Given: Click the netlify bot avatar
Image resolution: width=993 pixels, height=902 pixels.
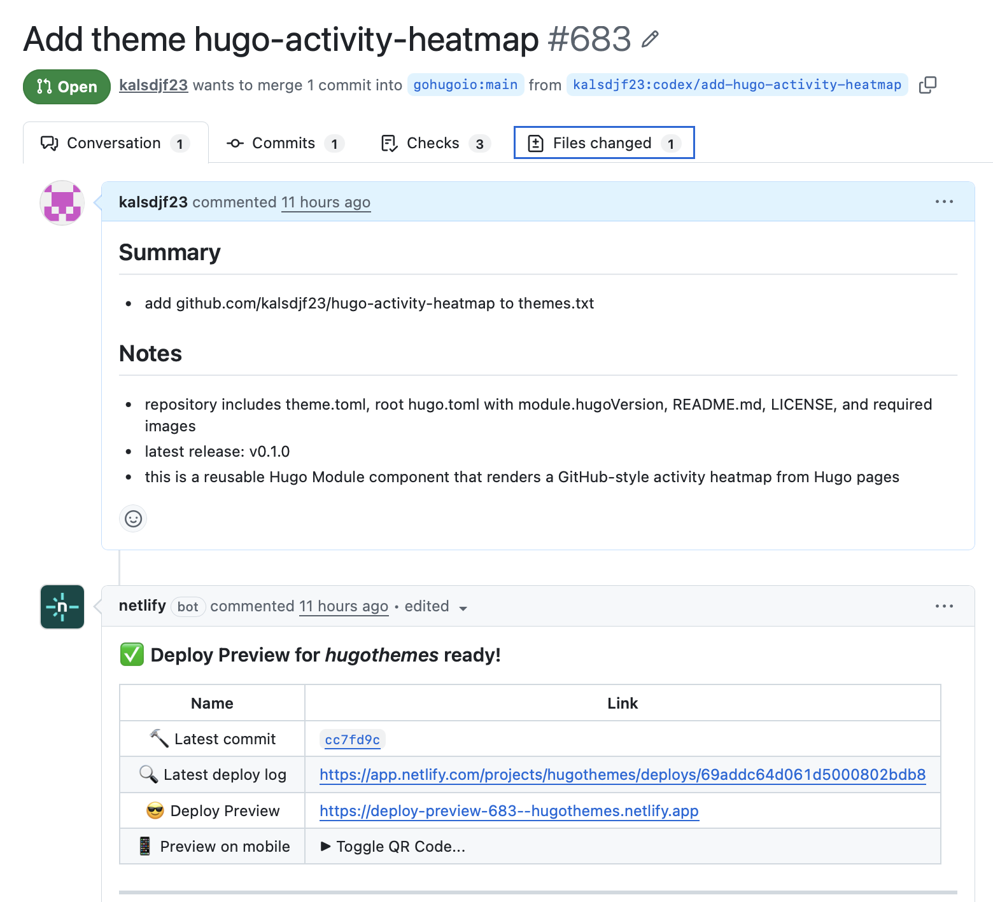Looking at the screenshot, I should click(62, 606).
